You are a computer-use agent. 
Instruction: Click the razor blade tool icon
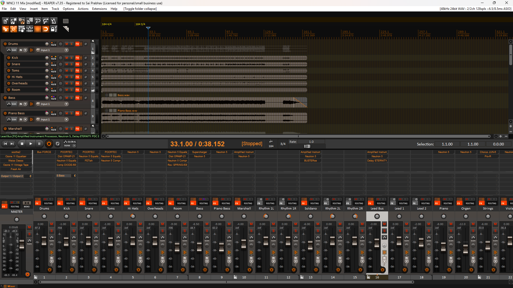coord(66,29)
